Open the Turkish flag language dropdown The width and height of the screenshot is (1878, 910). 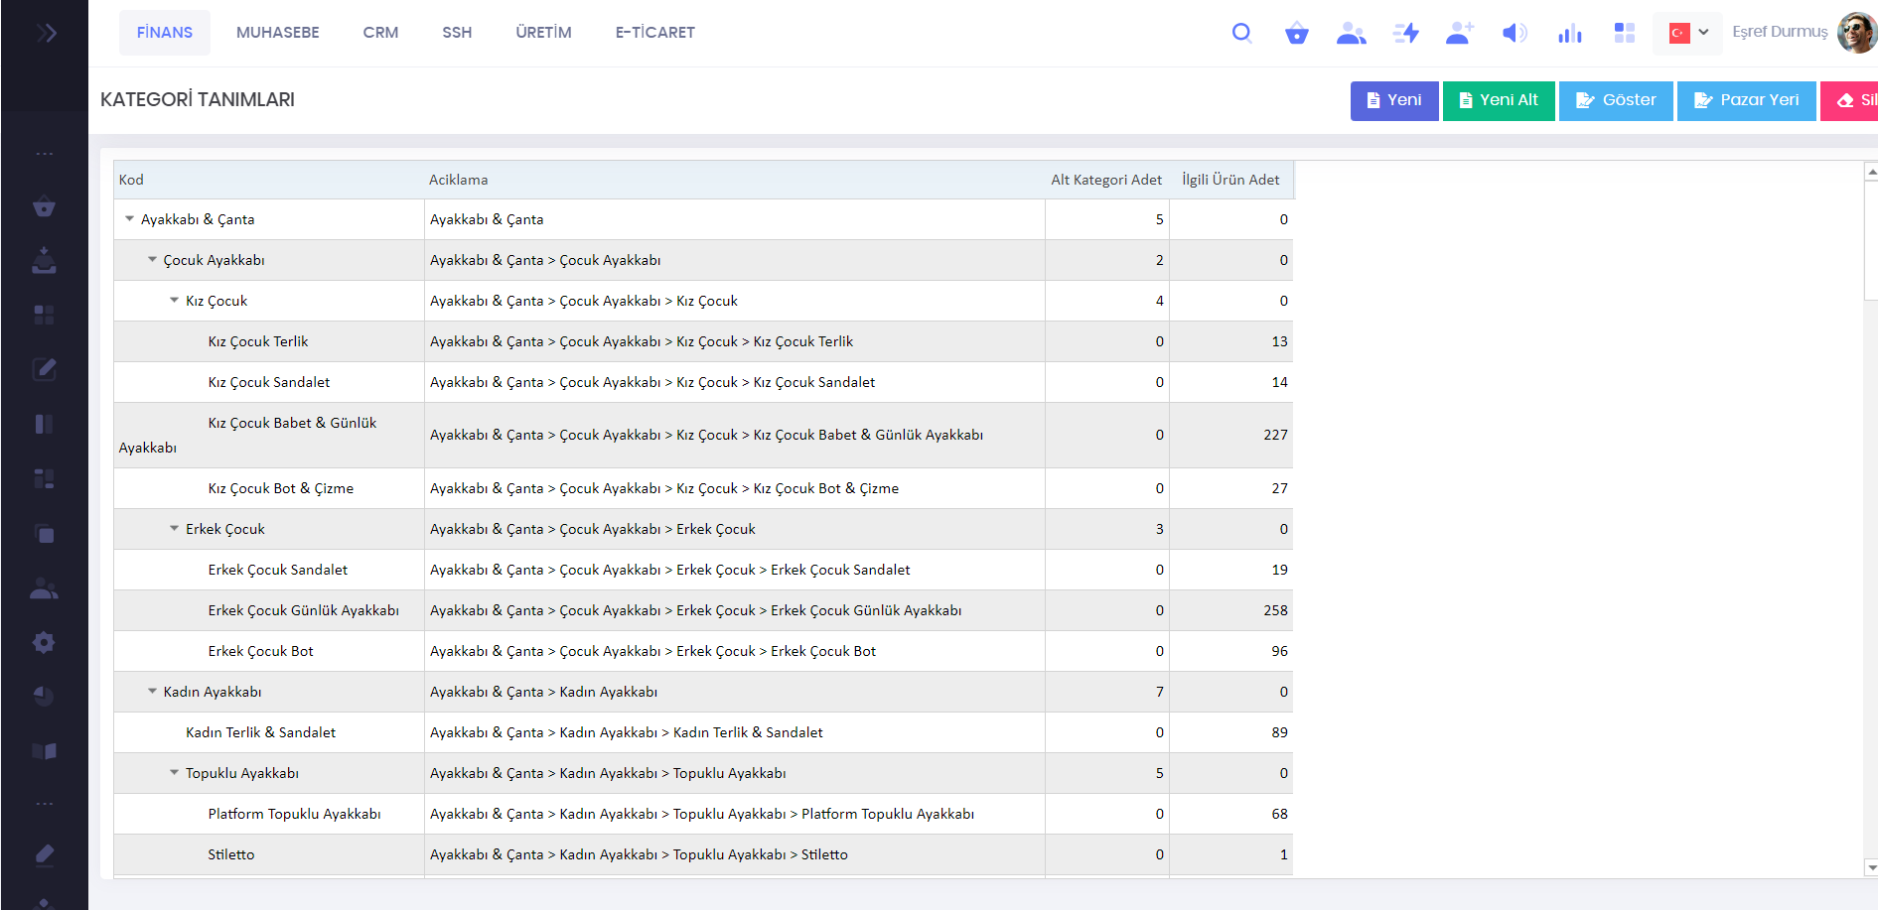[1687, 33]
